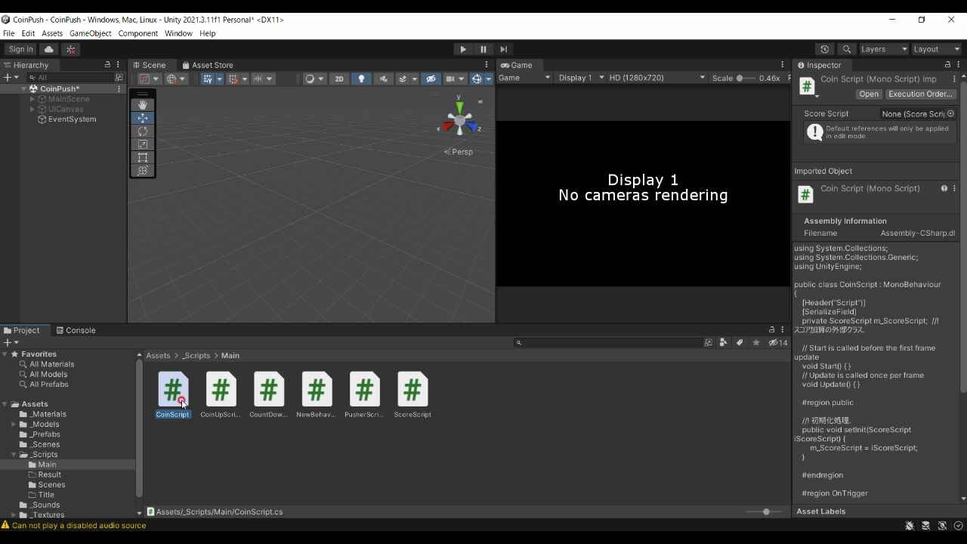The image size is (967, 544).
Task: Select the Rect tool in Scene toolbar
Action: (x=142, y=157)
